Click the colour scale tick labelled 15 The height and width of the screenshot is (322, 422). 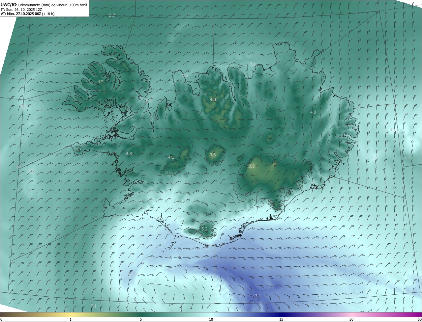281,319
